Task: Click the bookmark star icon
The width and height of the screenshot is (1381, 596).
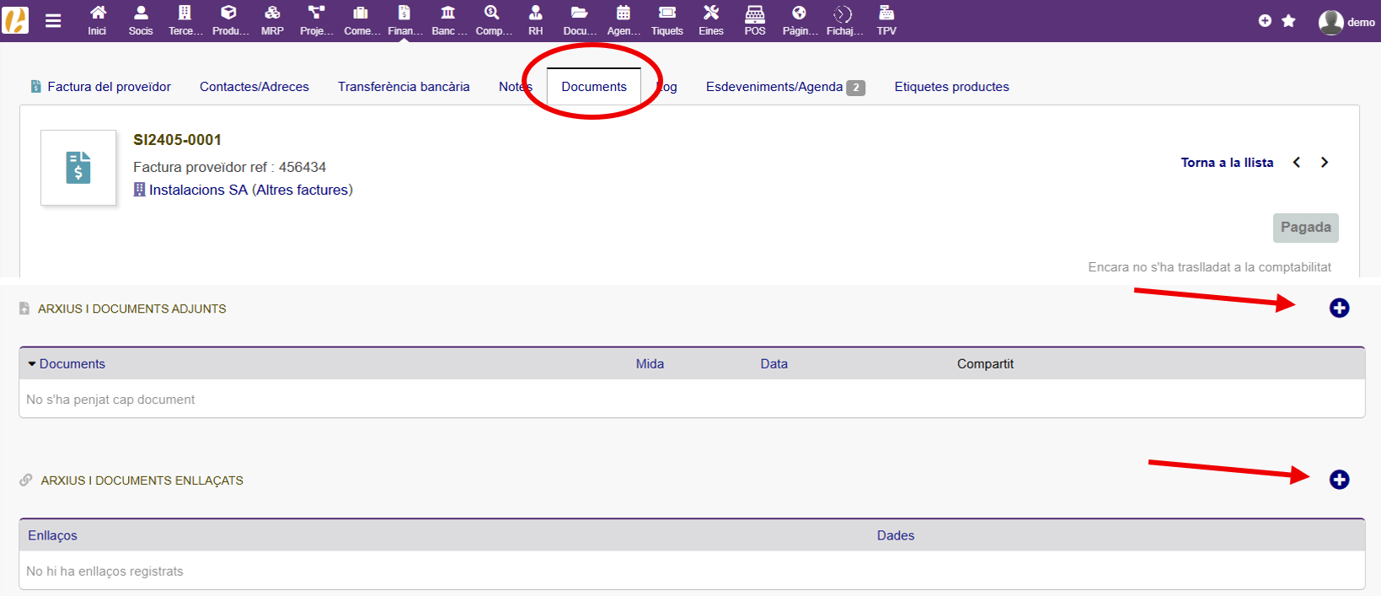Action: (x=1288, y=21)
